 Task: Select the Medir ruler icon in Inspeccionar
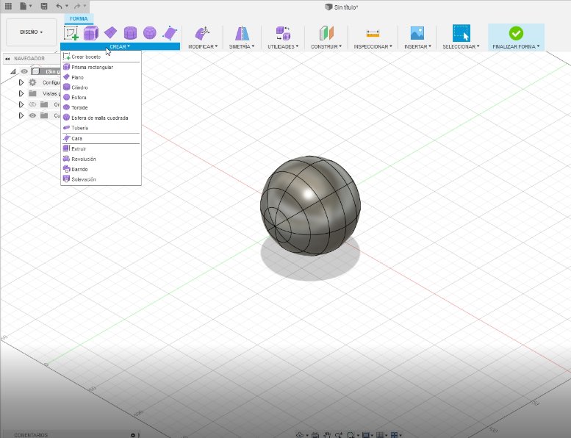point(373,33)
